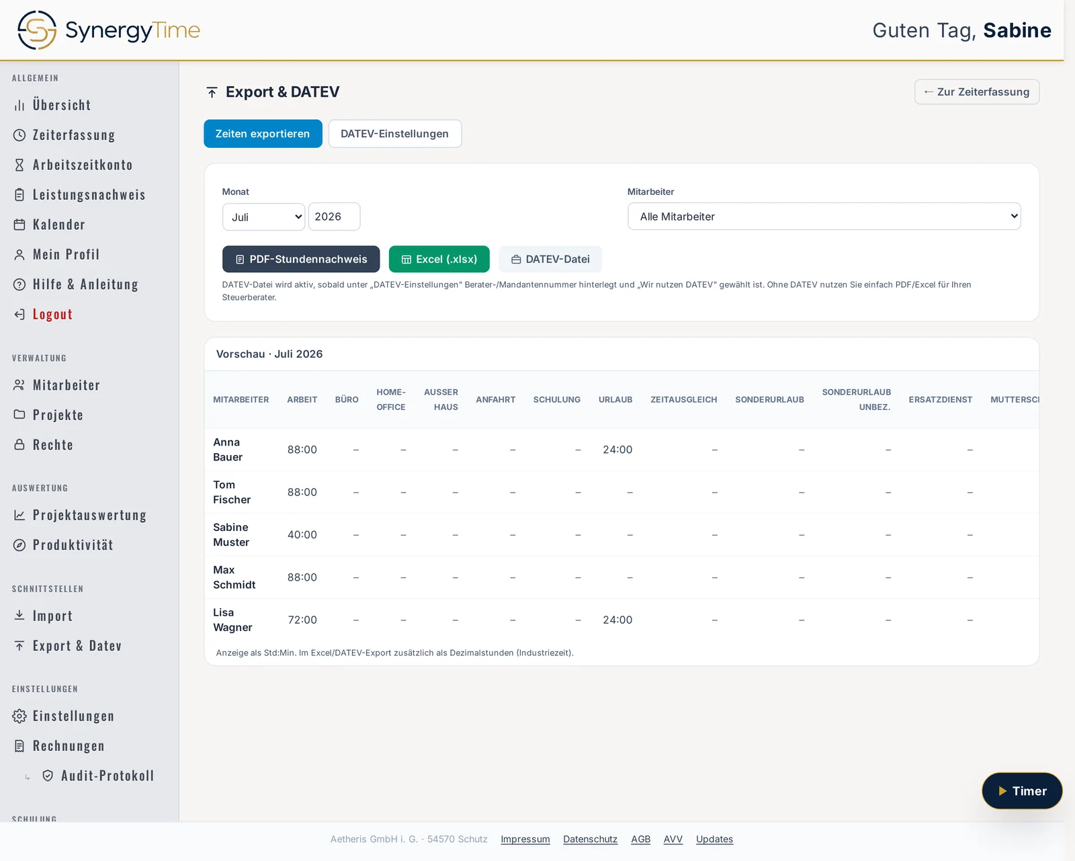The height and width of the screenshot is (861, 1075).
Task: Open Übersicht bar chart icon
Action: (19, 106)
